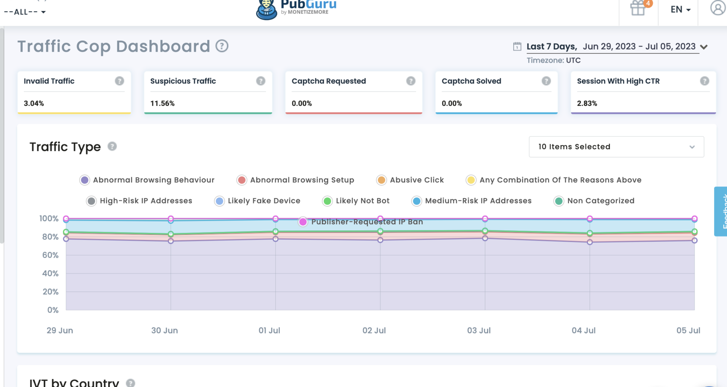
Task: Click the Invalid Traffic help icon
Action: [x=119, y=81]
